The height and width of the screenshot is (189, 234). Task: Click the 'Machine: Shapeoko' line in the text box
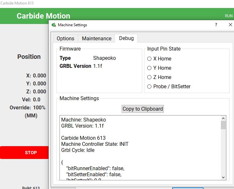[x=84, y=120]
